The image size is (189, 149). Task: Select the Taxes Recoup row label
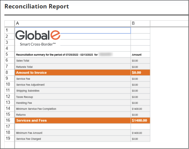[73, 97]
